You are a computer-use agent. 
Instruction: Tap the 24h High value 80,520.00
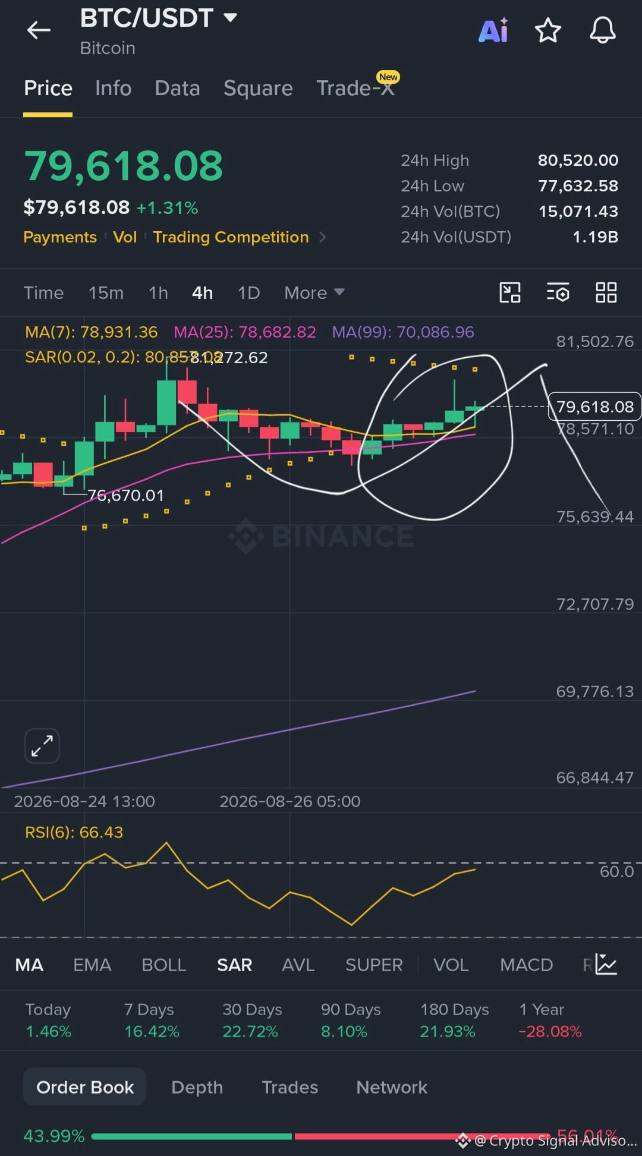(x=578, y=160)
